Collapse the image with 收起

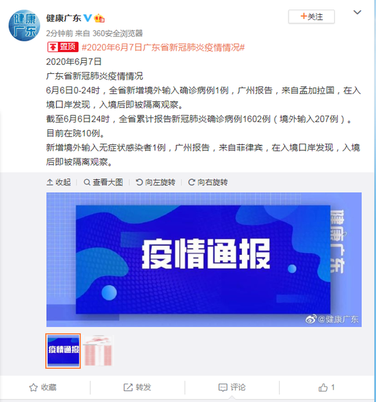(x=59, y=183)
